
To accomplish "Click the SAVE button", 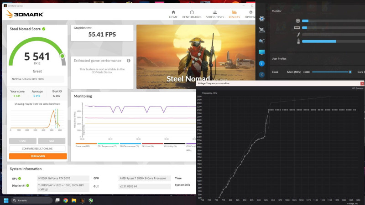I will [52, 141].
